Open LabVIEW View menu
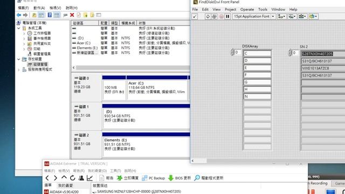Screen dimensions: 345x194 (x=217, y=10)
